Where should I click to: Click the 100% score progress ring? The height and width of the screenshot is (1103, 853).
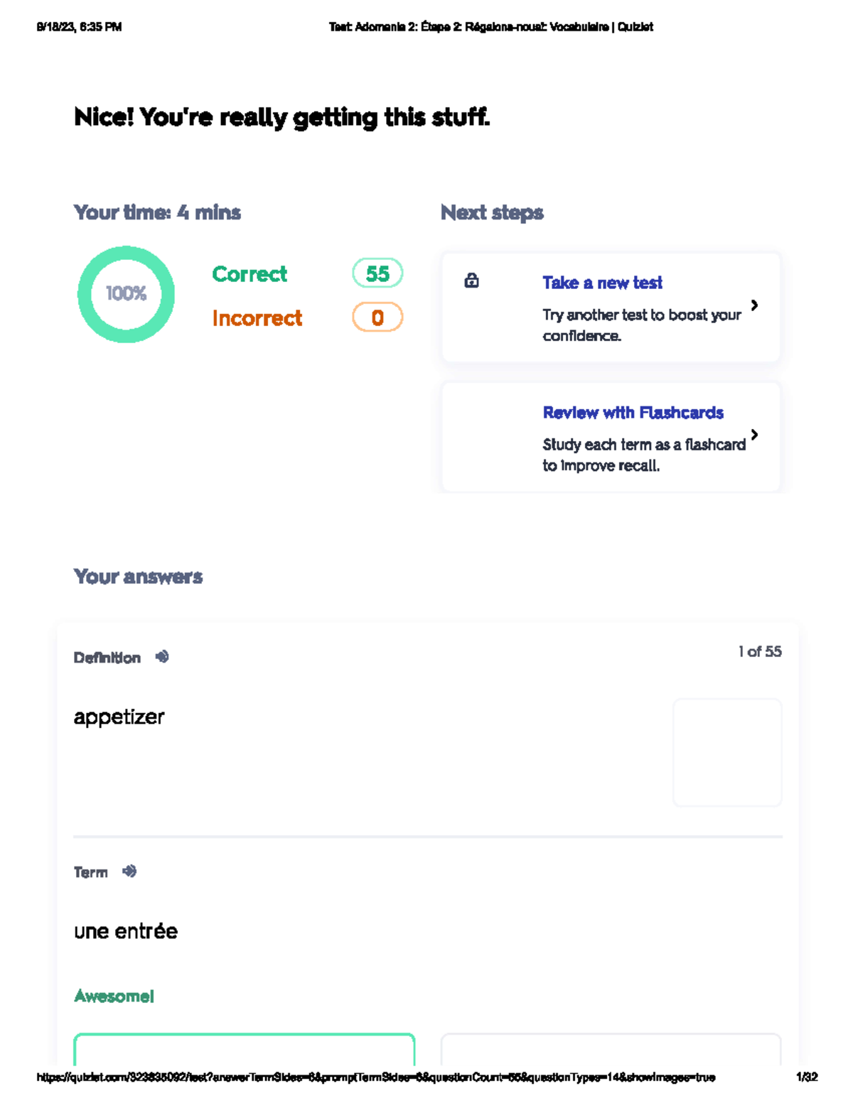(x=126, y=294)
